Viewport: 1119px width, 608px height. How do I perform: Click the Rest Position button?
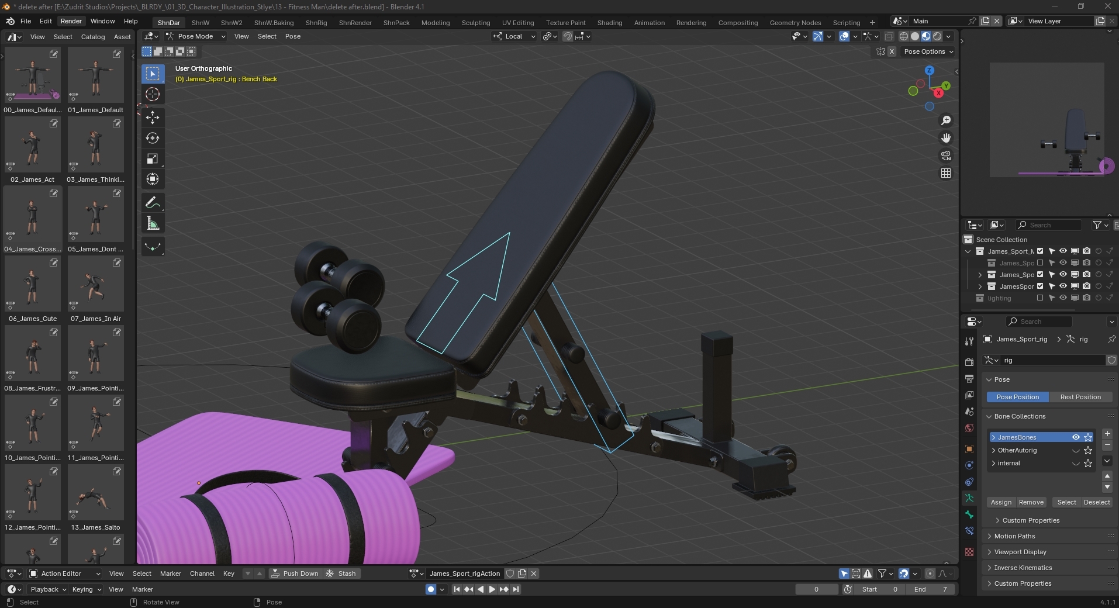(x=1080, y=397)
